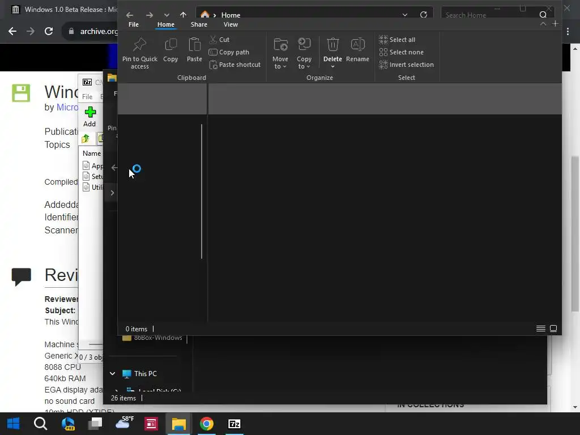Open Chrome's three-dot menu
This screenshot has width=580, height=435.
(x=568, y=32)
